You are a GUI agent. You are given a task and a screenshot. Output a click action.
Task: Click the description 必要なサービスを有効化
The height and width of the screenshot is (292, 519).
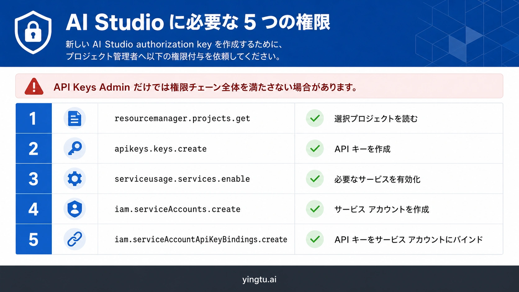377,179
